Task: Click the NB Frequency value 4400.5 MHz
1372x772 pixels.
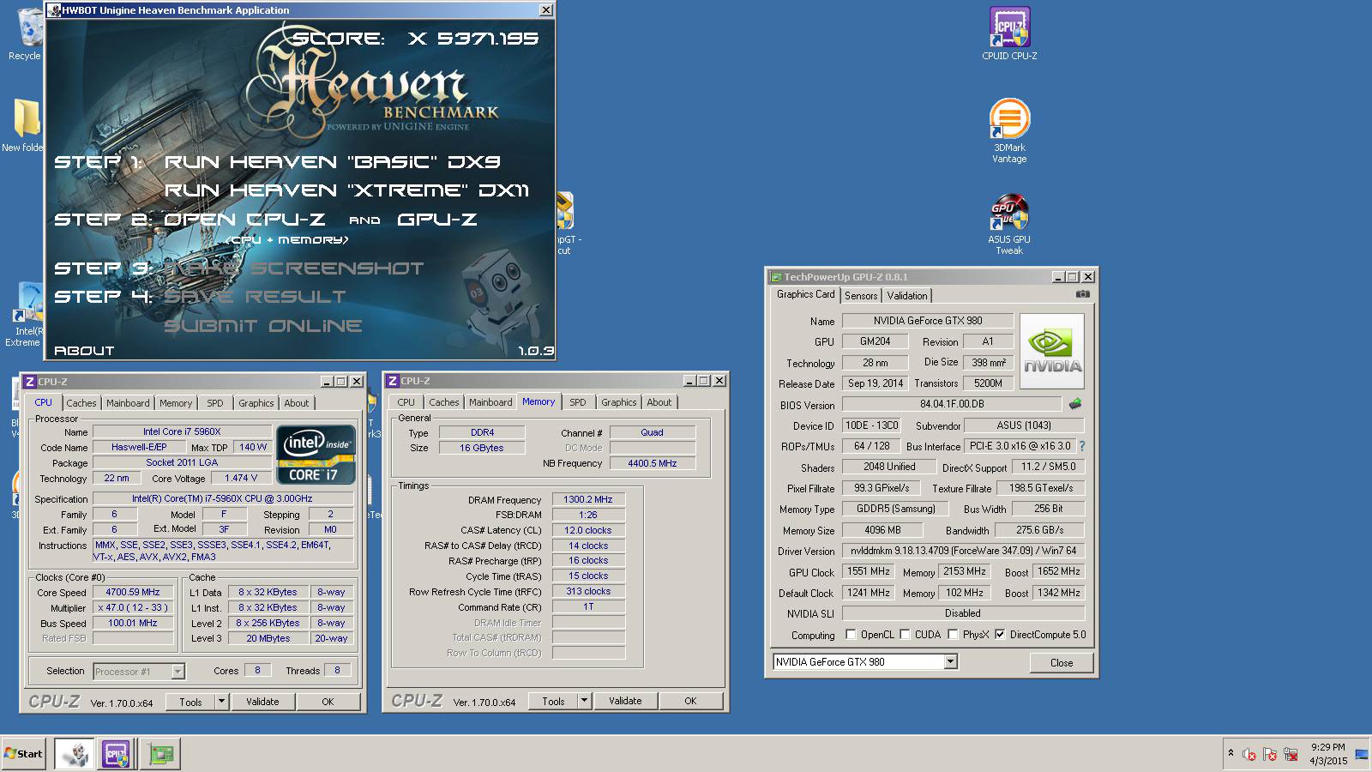Action: (652, 463)
